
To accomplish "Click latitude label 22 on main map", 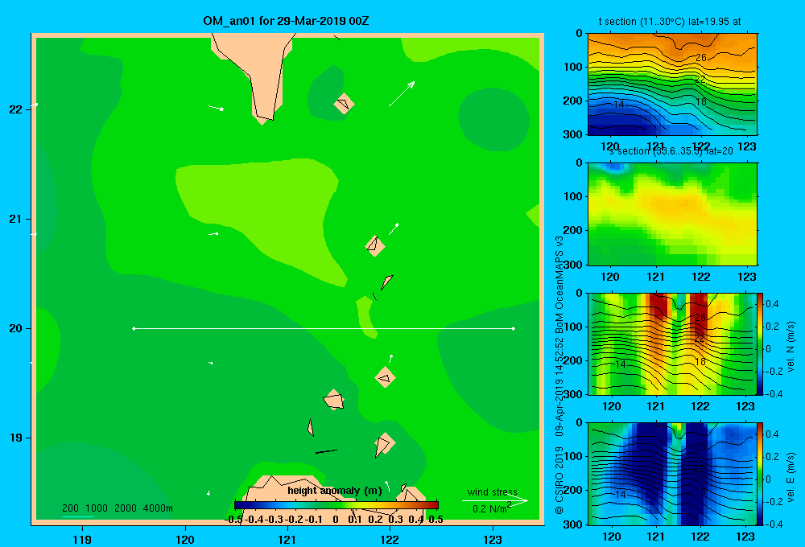I will [x=16, y=109].
